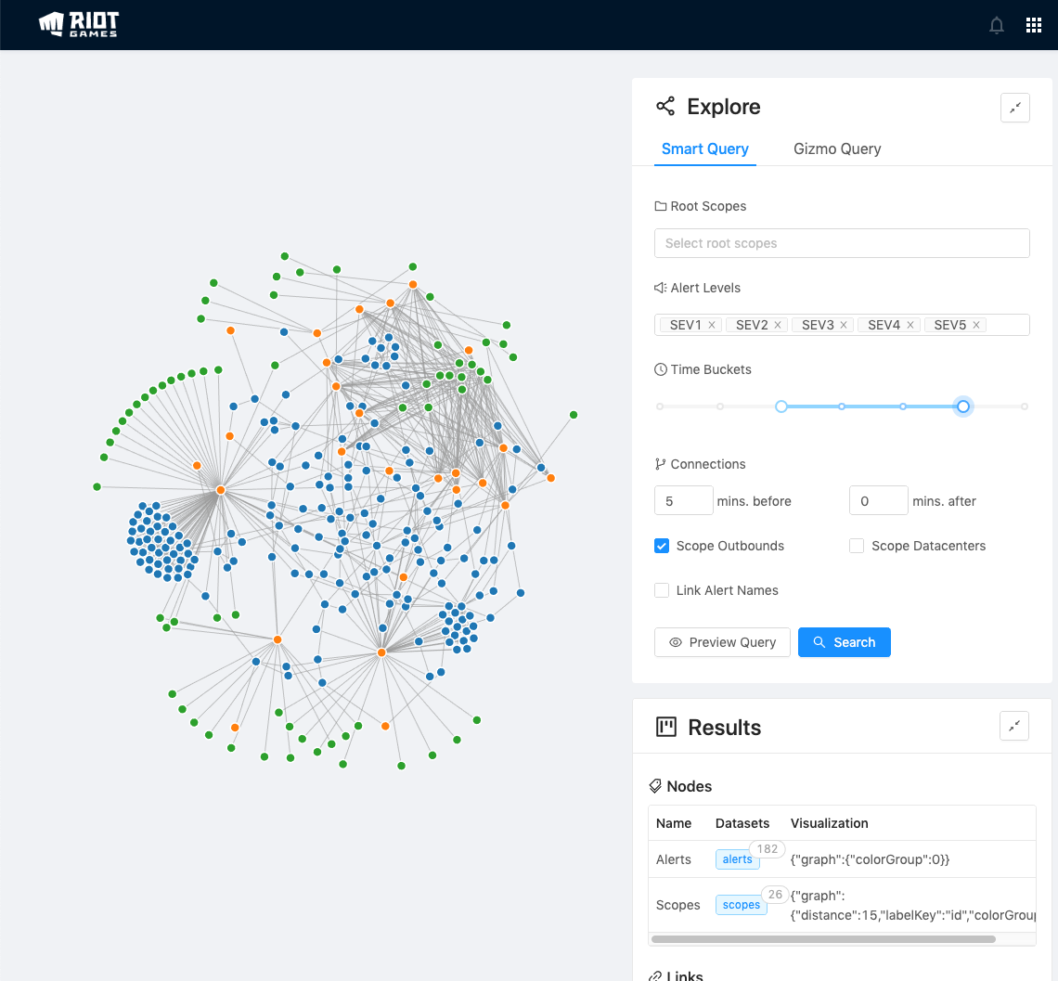Disable the Scope Outbounds checkbox
Screen dimensions: 1058x981
(x=662, y=546)
